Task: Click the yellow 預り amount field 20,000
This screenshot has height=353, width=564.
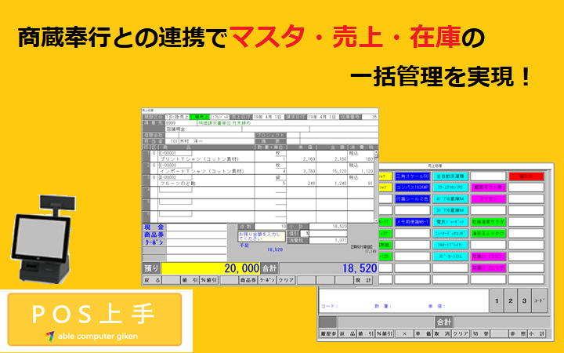Action: point(211,268)
